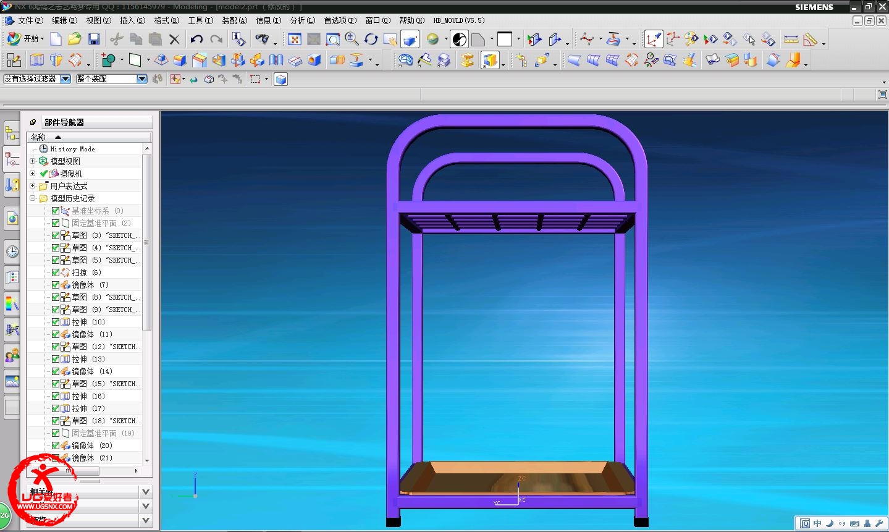Toggle the 拉伸 (13) checkbox
Image resolution: width=889 pixels, height=532 pixels.
(x=56, y=359)
